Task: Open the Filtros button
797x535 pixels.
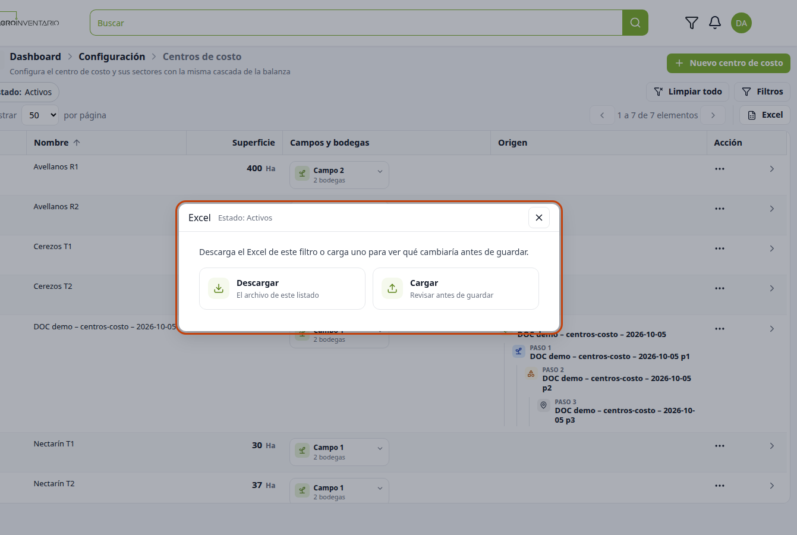Action: (x=763, y=92)
